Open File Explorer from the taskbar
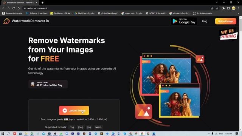This screenshot has height=136, width=242. pos(26,133)
